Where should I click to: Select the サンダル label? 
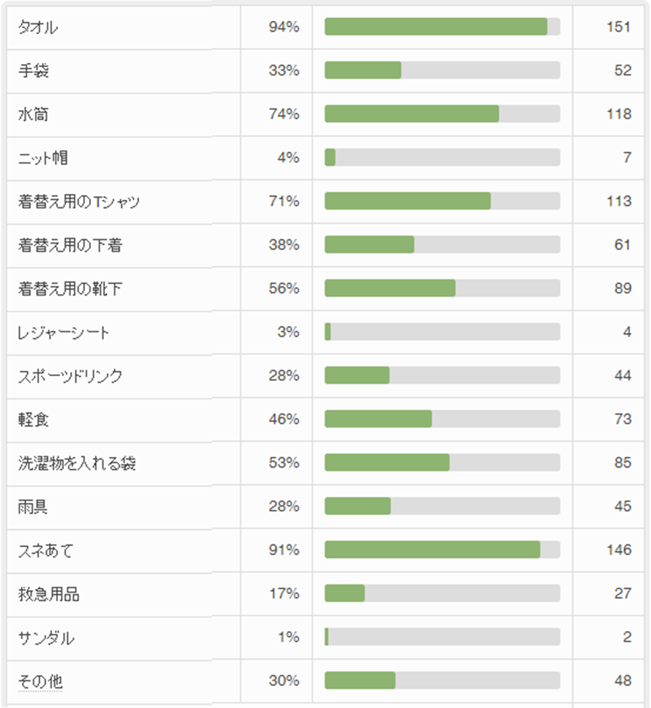coord(46,638)
